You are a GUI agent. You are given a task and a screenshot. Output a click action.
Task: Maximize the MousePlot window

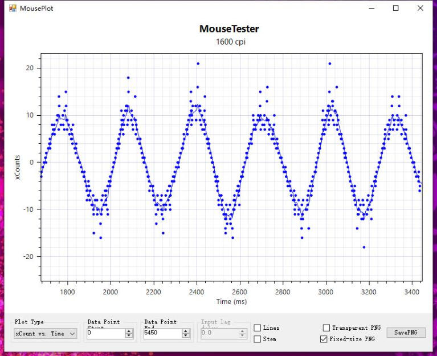(x=395, y=9)
